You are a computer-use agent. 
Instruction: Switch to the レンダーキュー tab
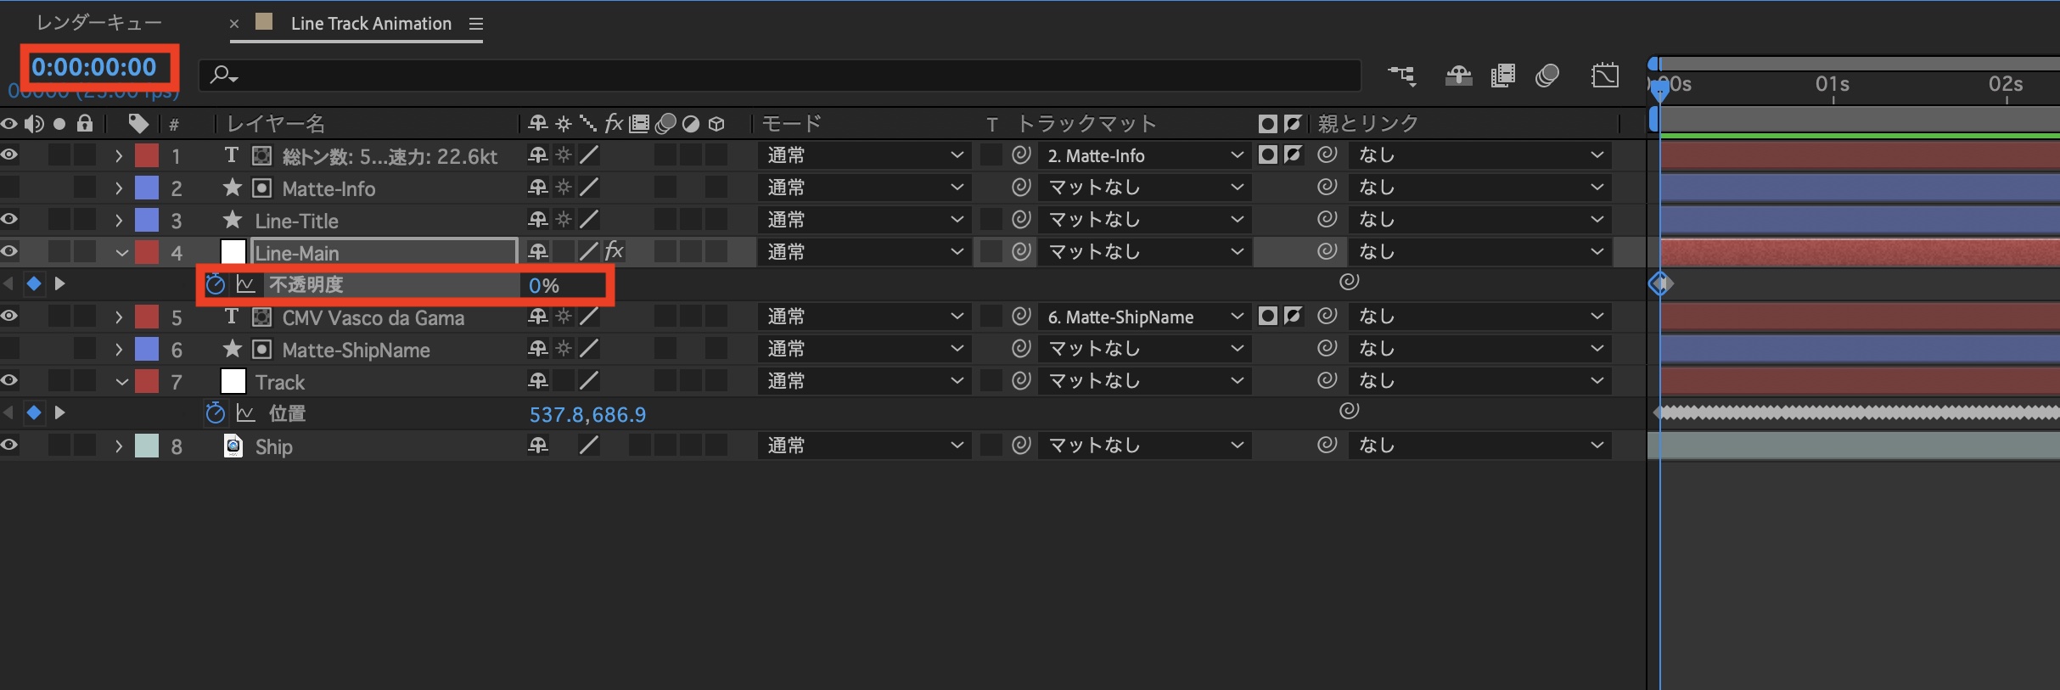pyautogui.click(x=98, y=23)
